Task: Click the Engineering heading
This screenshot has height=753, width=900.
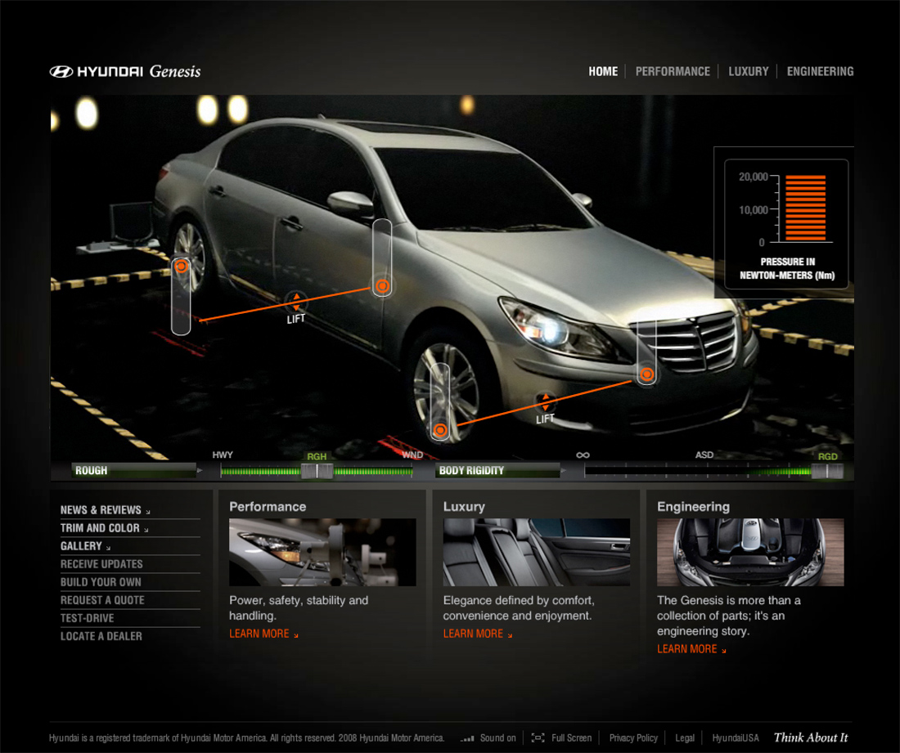Action: click(x=693, y=507)
